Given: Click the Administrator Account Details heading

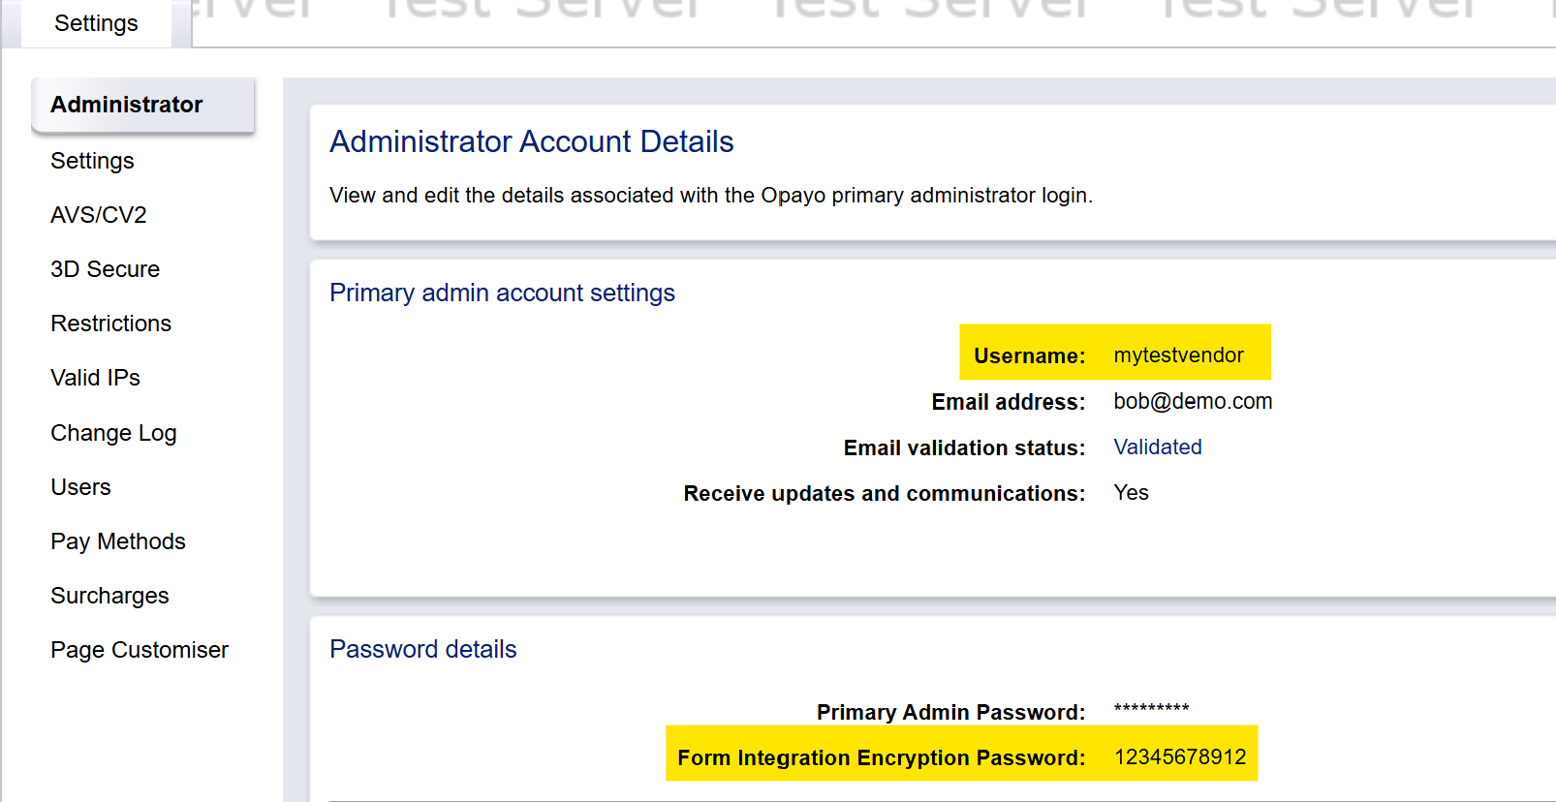Looking at the screenshot, I should point(532,142).
